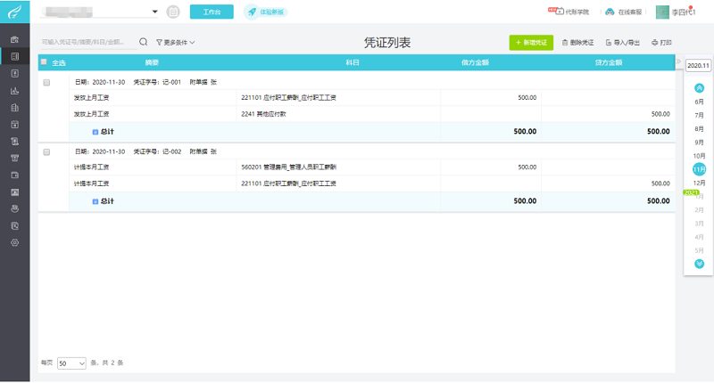Open the chart reports icon in the sidebar

14,90
